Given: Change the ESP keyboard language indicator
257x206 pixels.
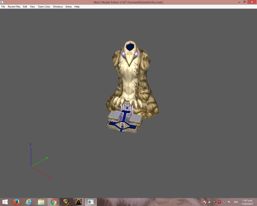Looking at the screenshot, I should (x=236, y=202).
